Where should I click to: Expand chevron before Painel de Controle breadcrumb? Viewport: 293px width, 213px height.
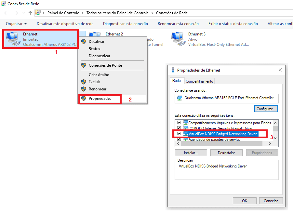(44, 13)
